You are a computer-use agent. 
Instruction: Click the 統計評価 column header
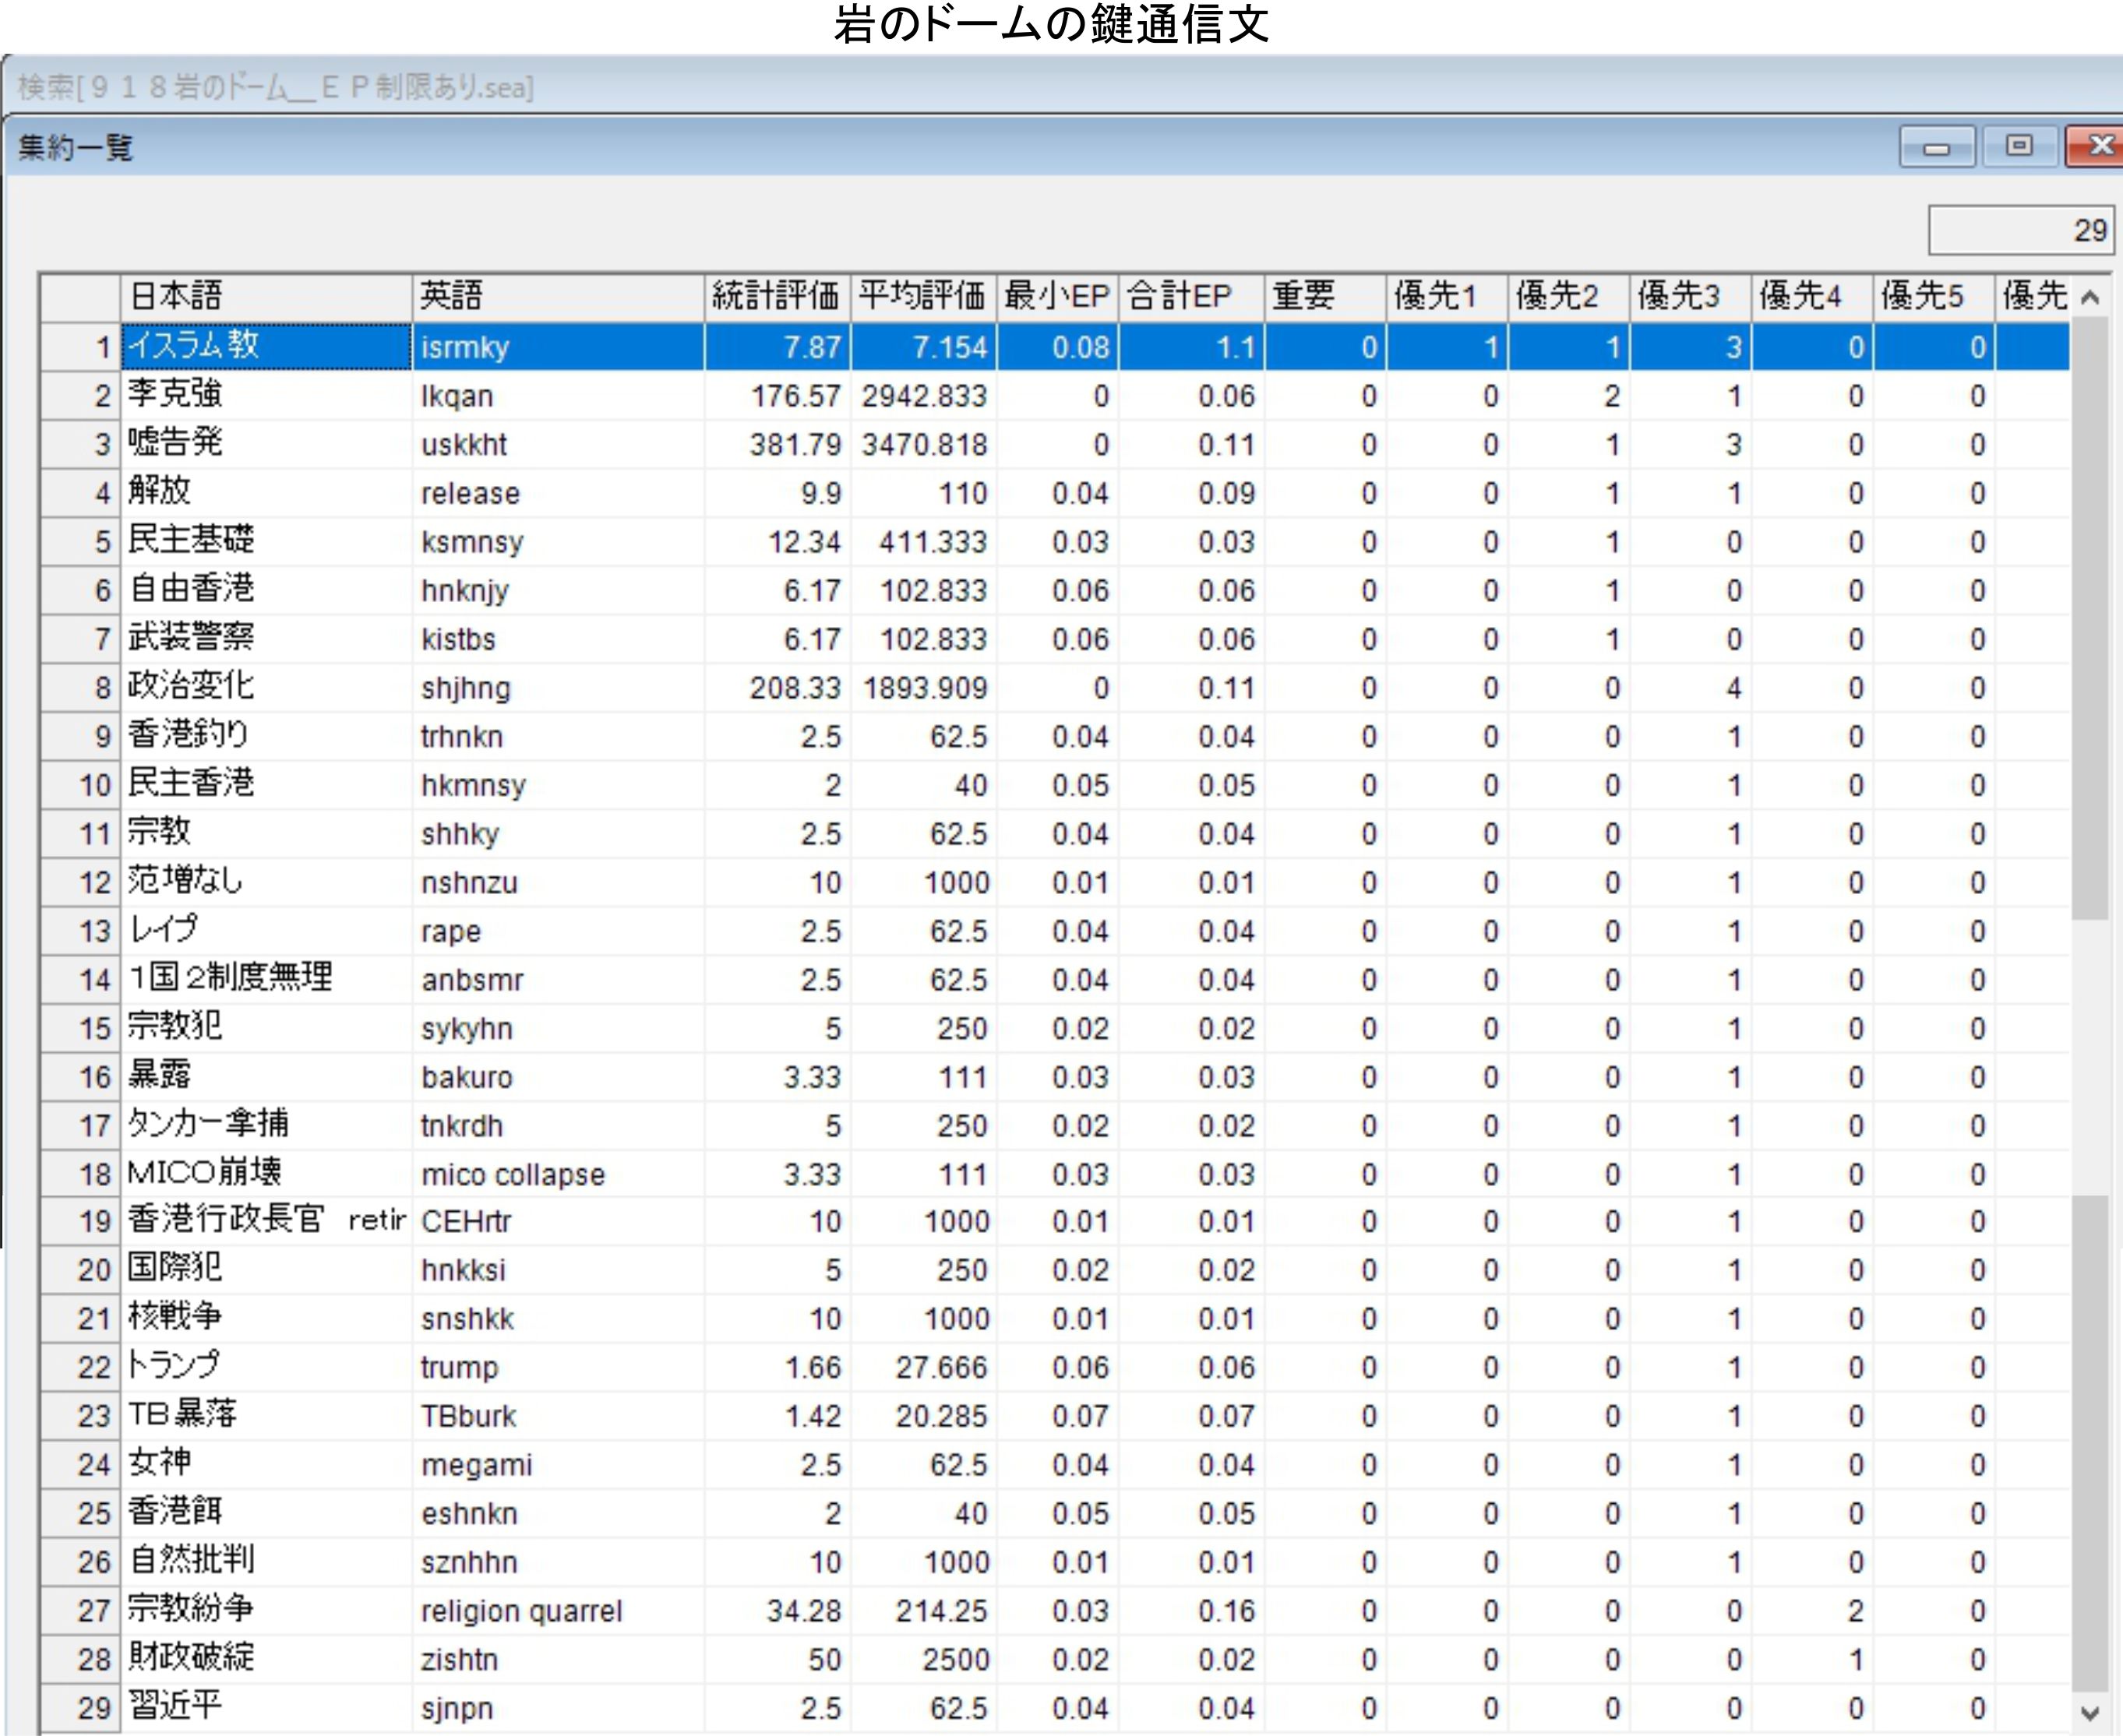777,297
